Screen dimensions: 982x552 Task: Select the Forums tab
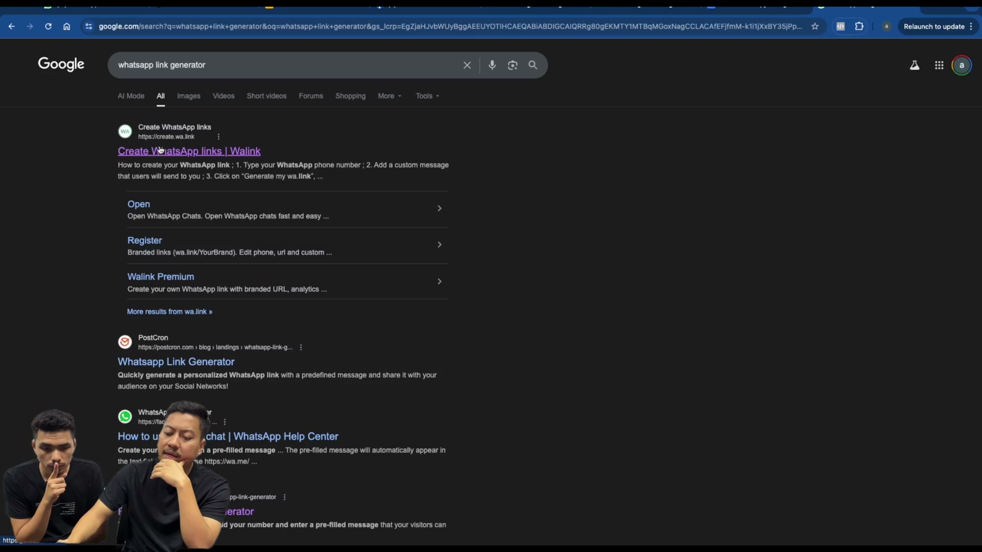tap(311, 96)
